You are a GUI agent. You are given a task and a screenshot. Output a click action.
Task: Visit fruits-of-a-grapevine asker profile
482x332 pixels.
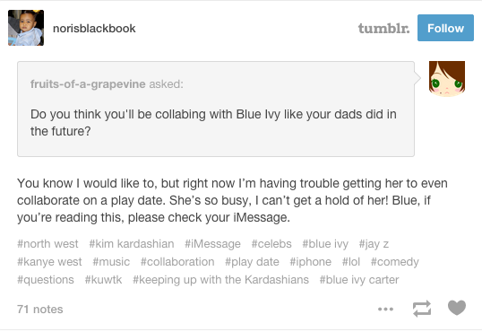click(88, 83)
